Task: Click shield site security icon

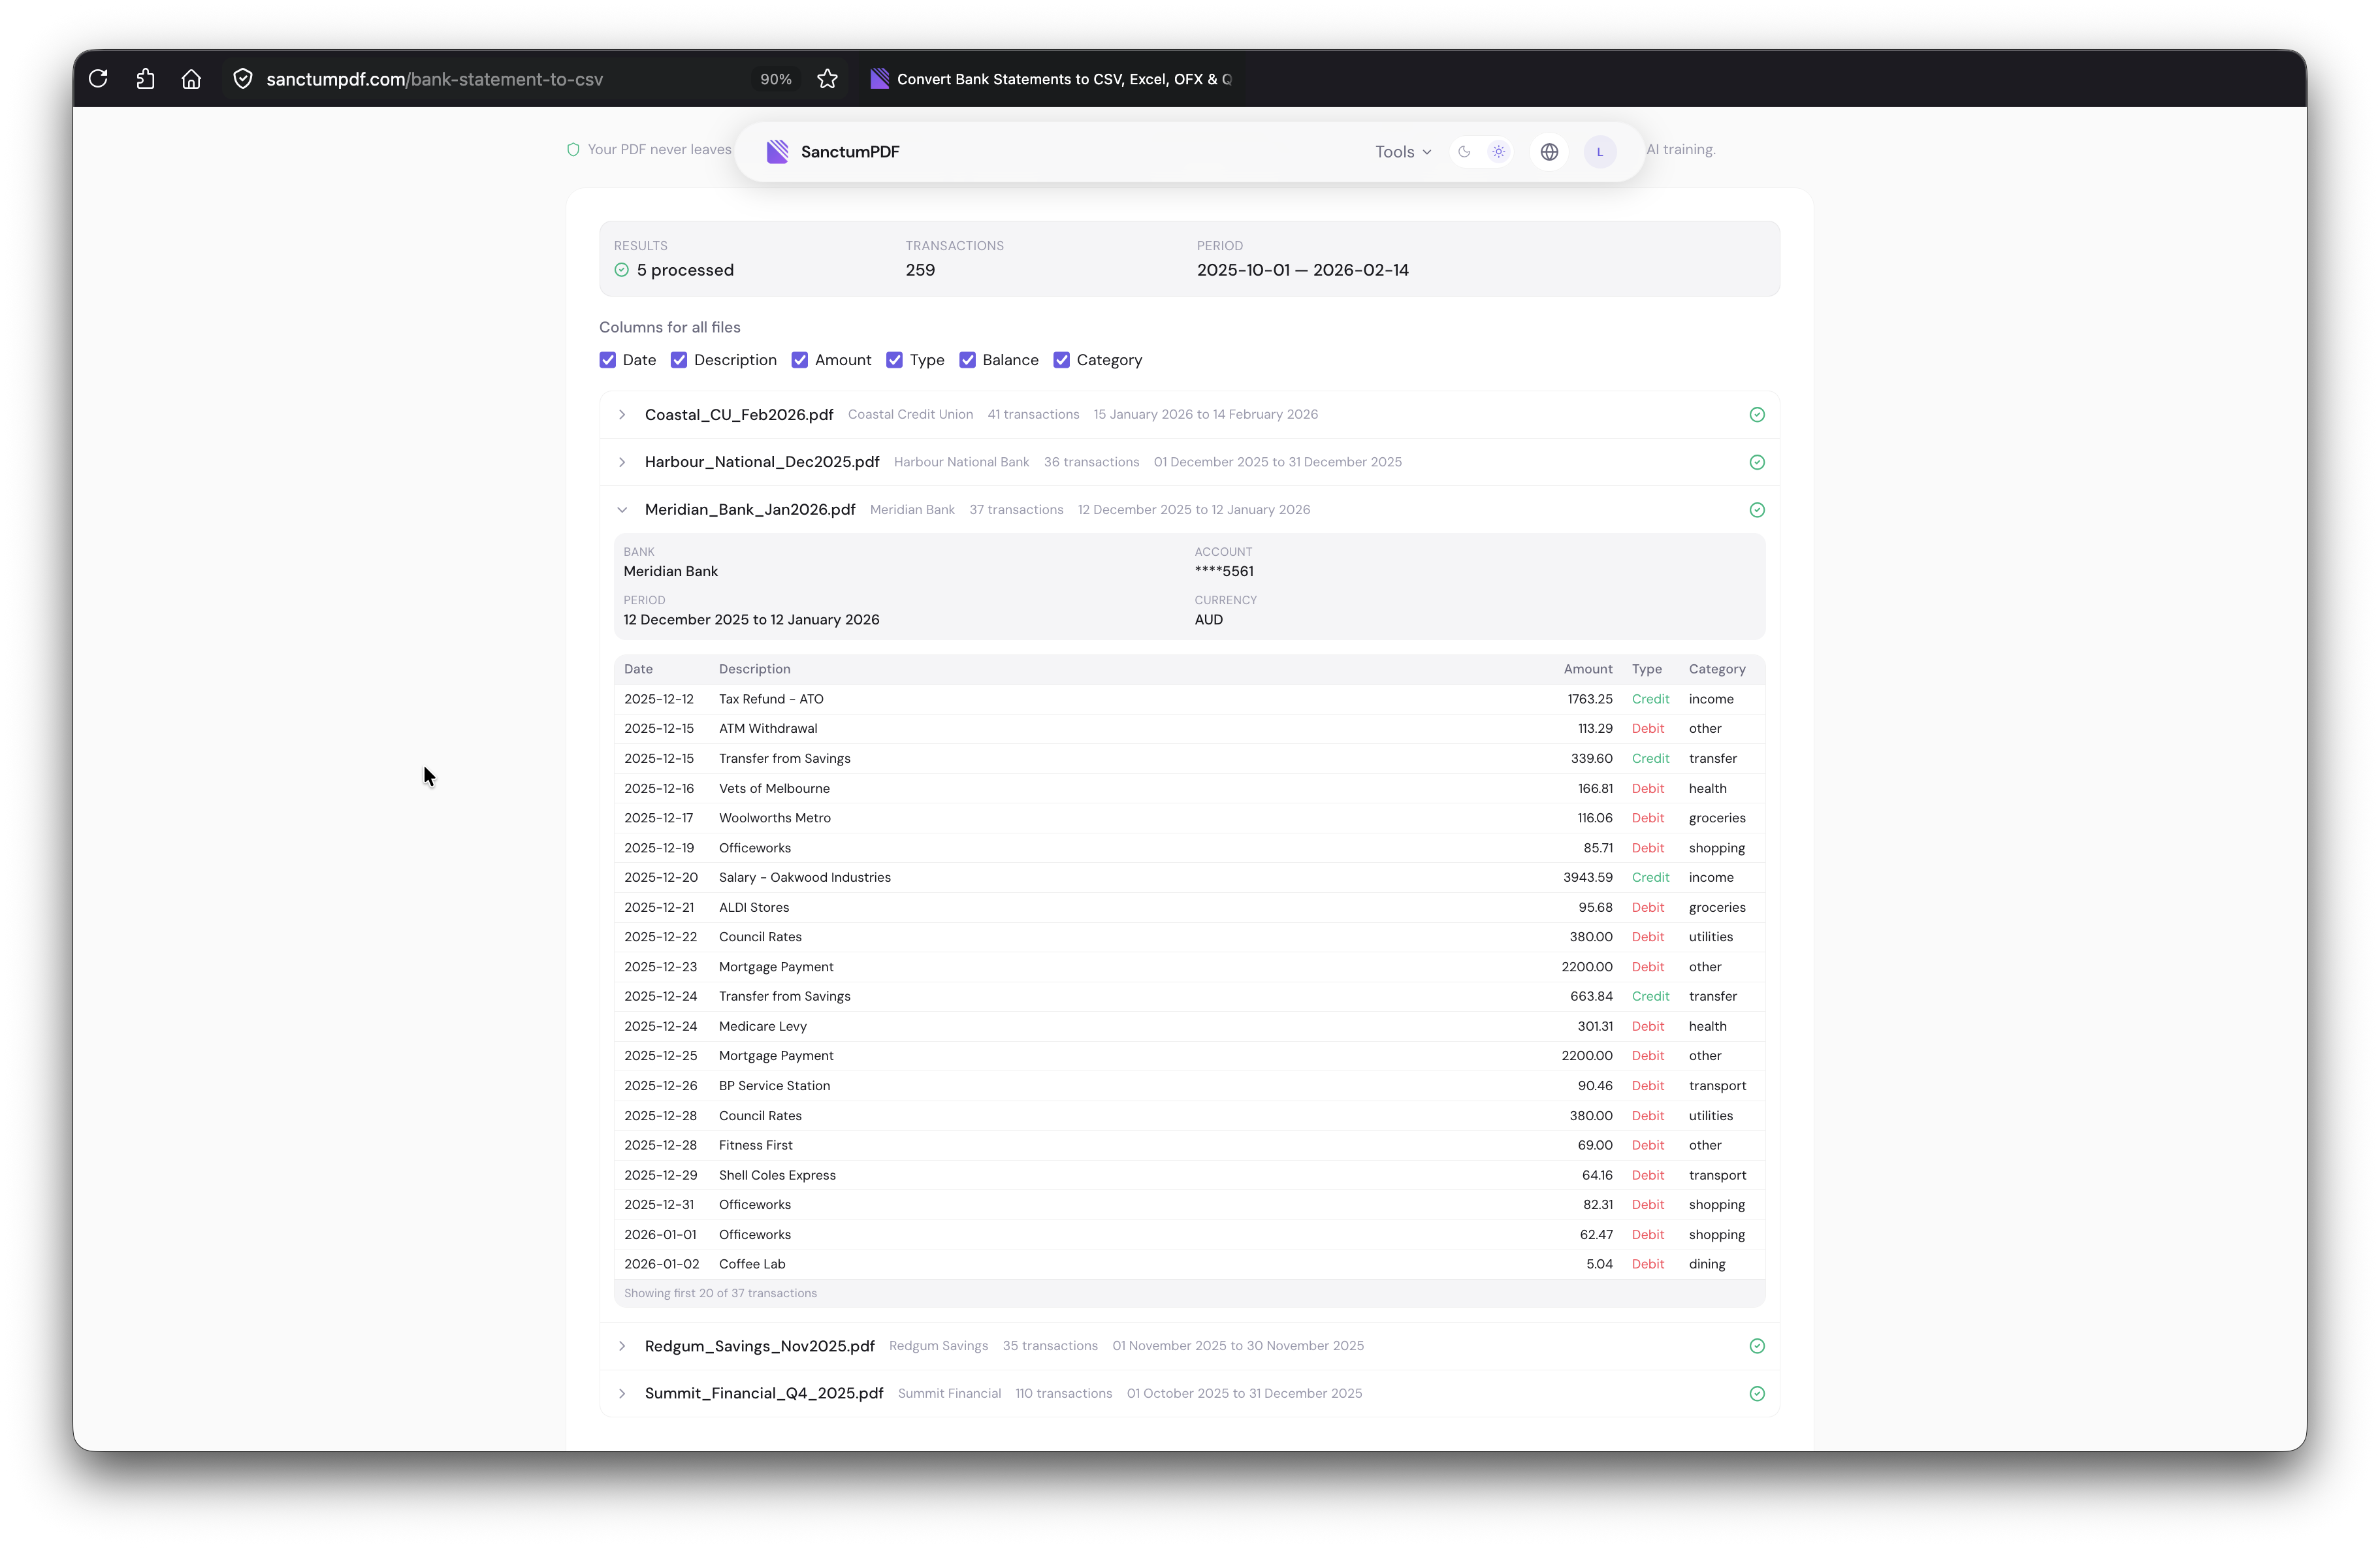Action: click(x=242, y=79)
